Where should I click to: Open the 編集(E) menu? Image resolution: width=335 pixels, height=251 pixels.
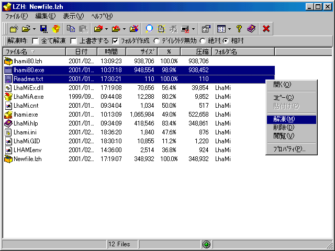coord(46,16)
